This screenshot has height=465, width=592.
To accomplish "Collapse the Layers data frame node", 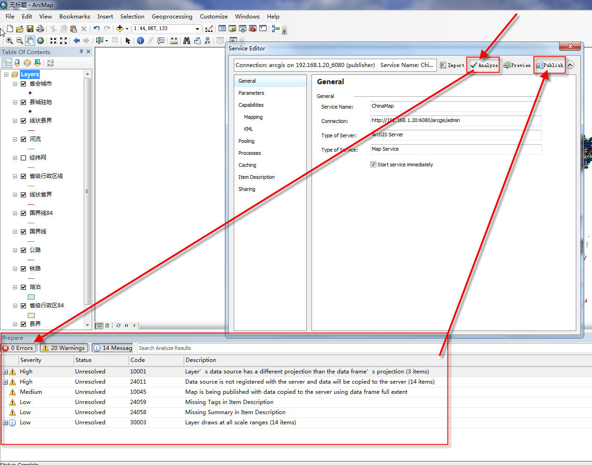I will point(6,74).
